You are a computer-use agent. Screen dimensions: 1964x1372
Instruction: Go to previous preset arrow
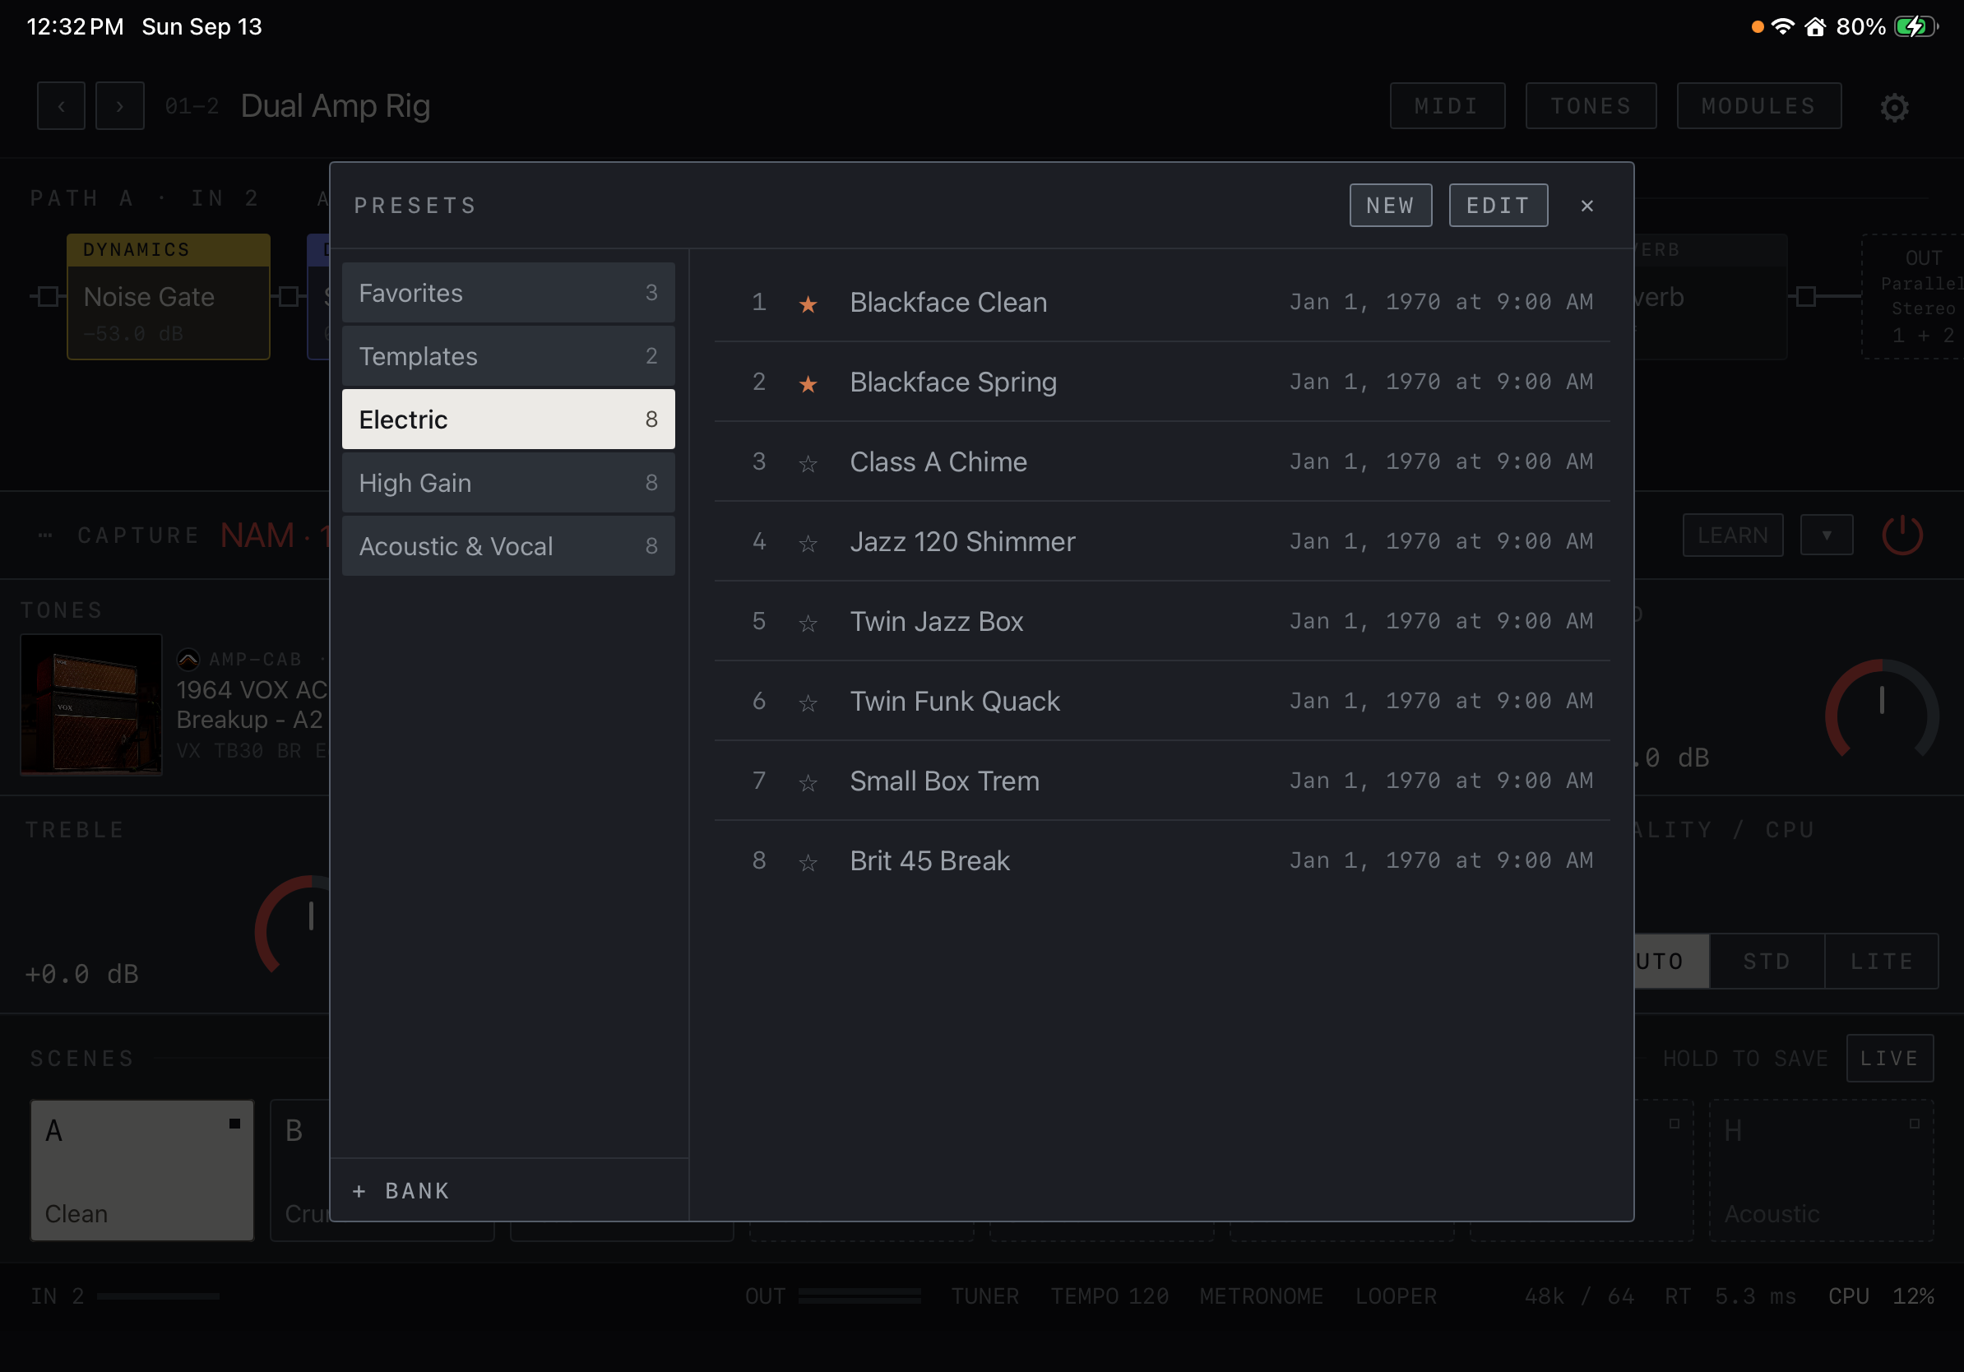61,106
